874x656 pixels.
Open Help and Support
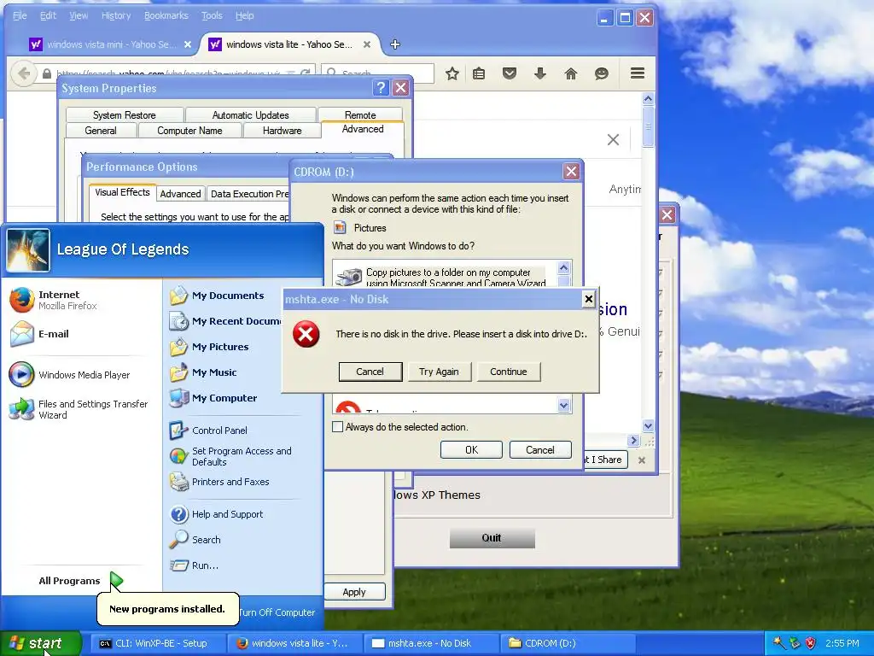click(x=216, y=513)
